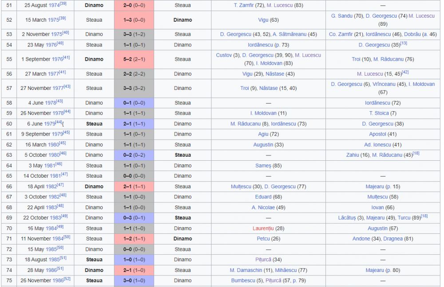Open the Vigu link in row 52
This screenshot has width=444, height=287.
click(x=263, y=20)
